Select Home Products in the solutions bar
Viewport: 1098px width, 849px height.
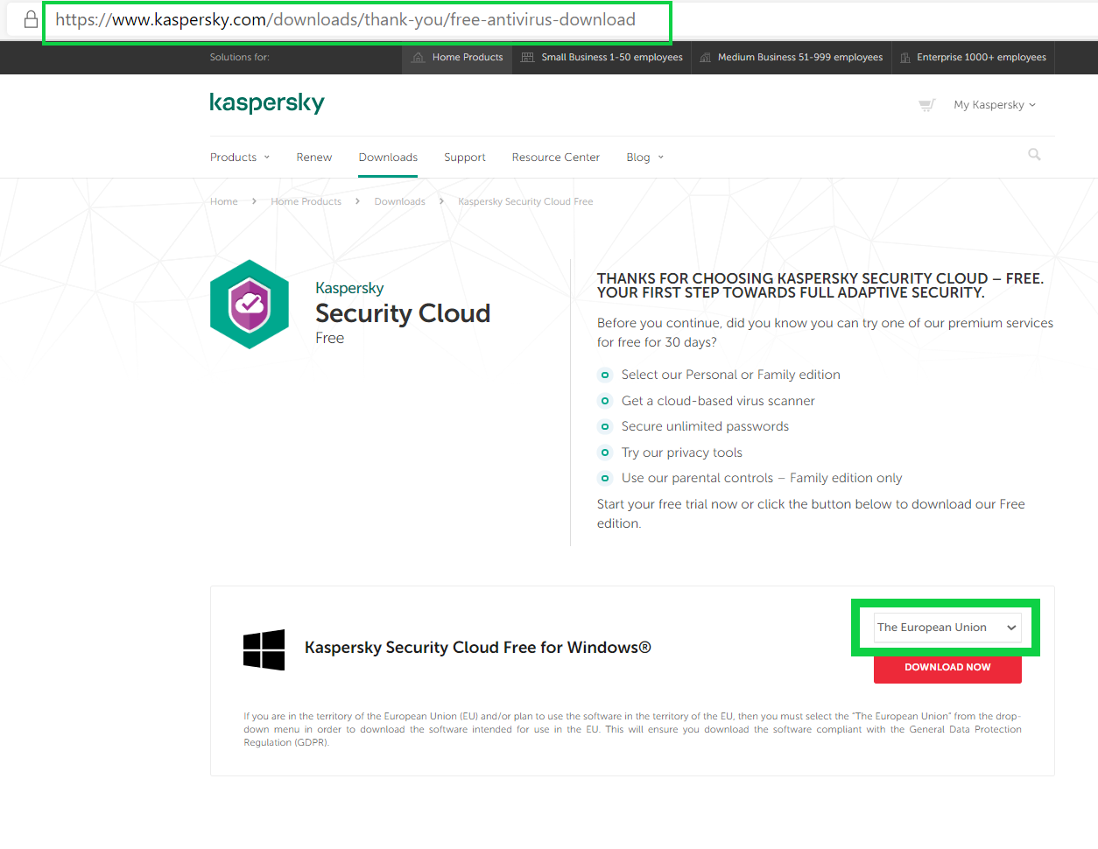(x=457, y=58)
